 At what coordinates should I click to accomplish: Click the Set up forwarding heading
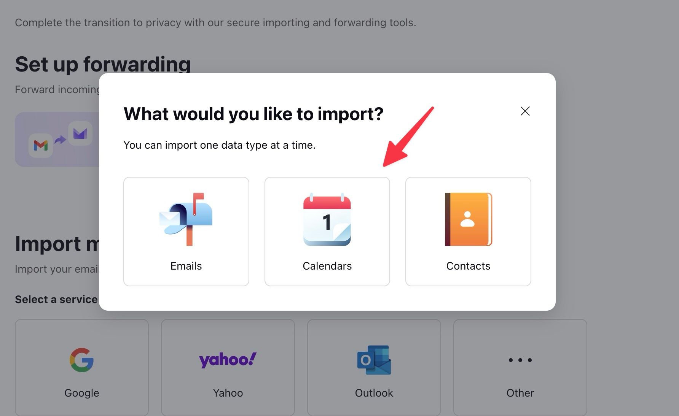pos(103,64)
